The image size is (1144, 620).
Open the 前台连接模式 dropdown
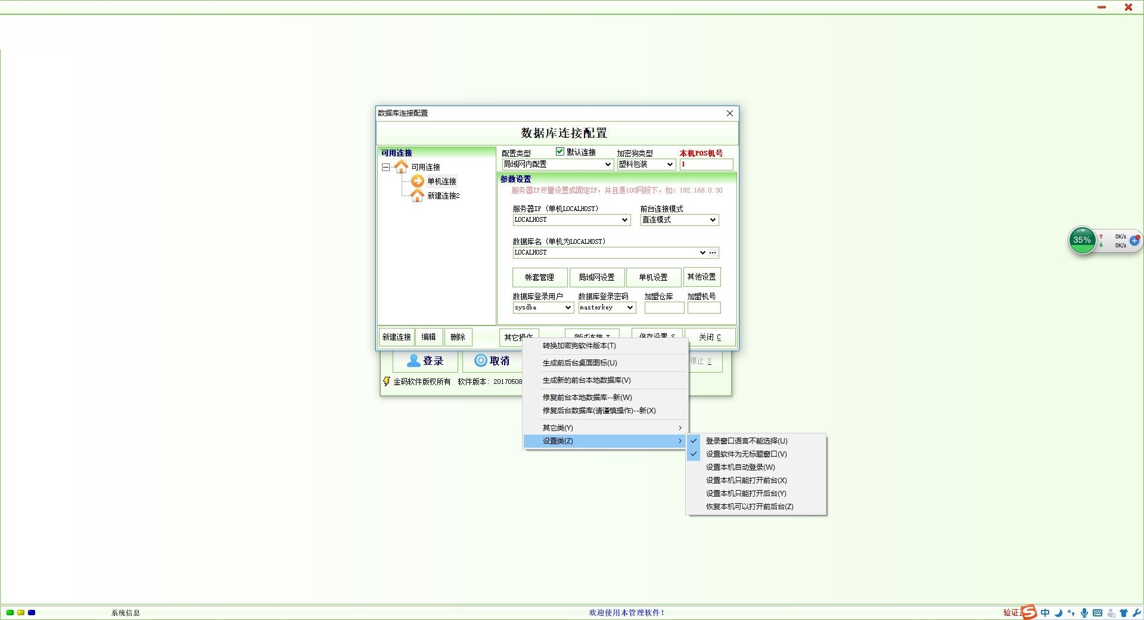[x=713, y=220]
